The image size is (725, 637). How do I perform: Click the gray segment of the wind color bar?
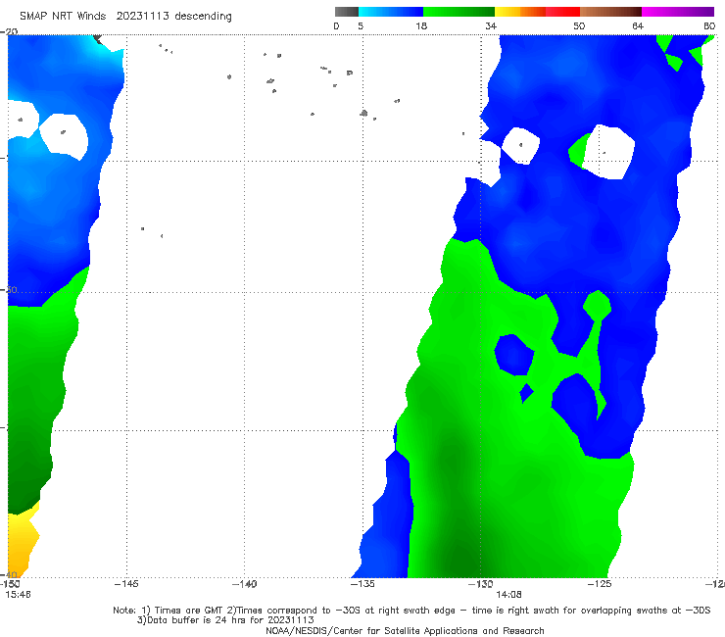pyautogui.click(x=346, y=12)
